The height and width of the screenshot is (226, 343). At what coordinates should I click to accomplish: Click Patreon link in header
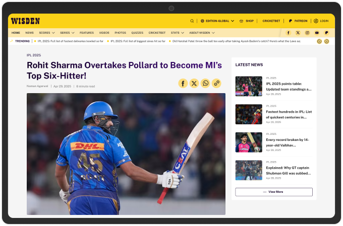pos(301,21)
